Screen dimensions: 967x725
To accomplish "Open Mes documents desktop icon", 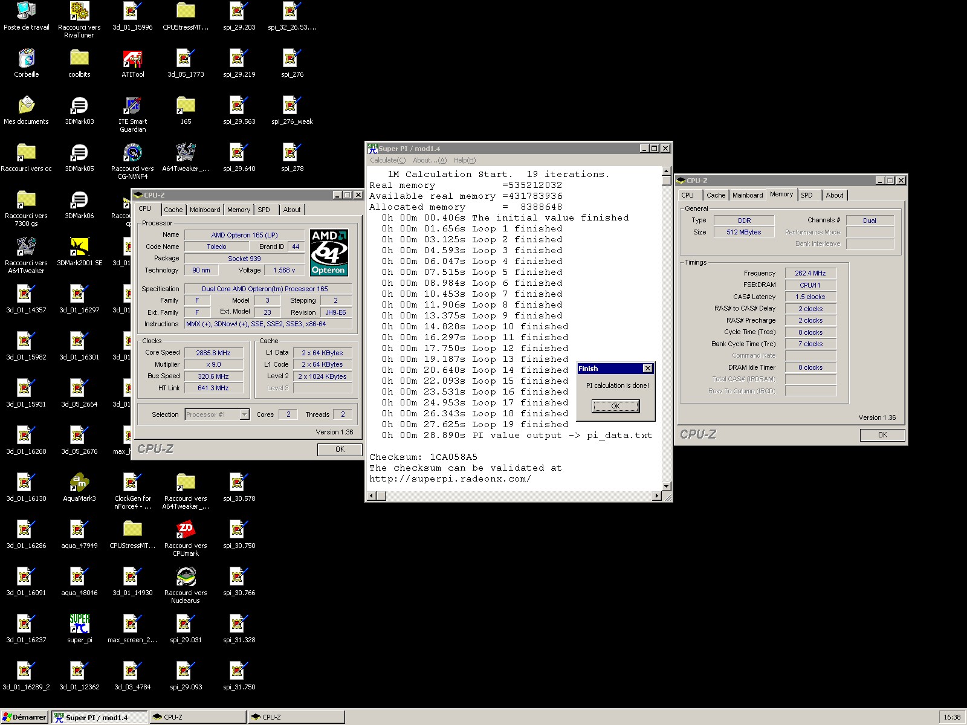I will pos(26,111).
